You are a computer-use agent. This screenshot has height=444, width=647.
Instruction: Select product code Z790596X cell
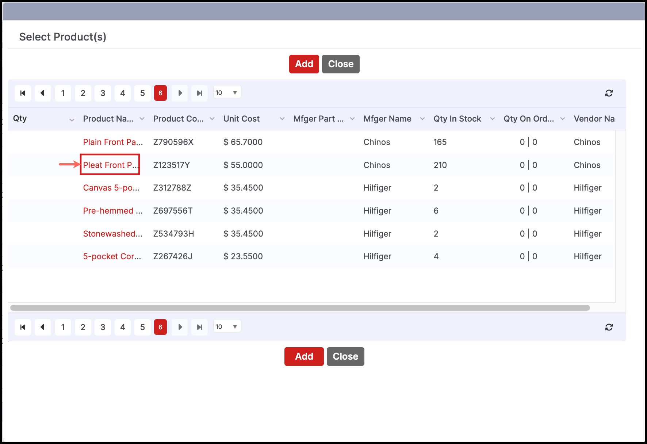tap(173, 142)
